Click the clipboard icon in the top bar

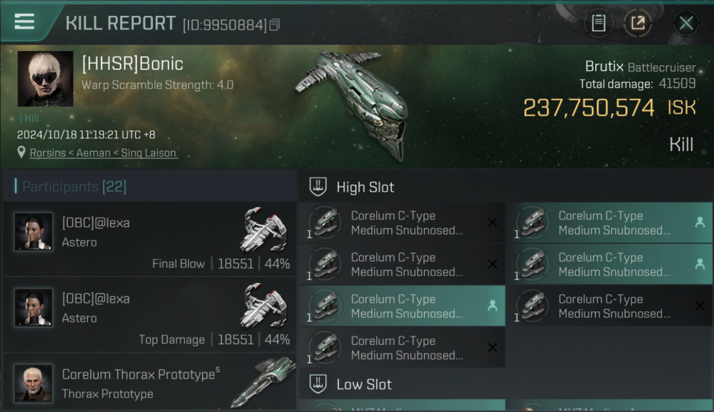pyautogui.click(x=598, y=23)
